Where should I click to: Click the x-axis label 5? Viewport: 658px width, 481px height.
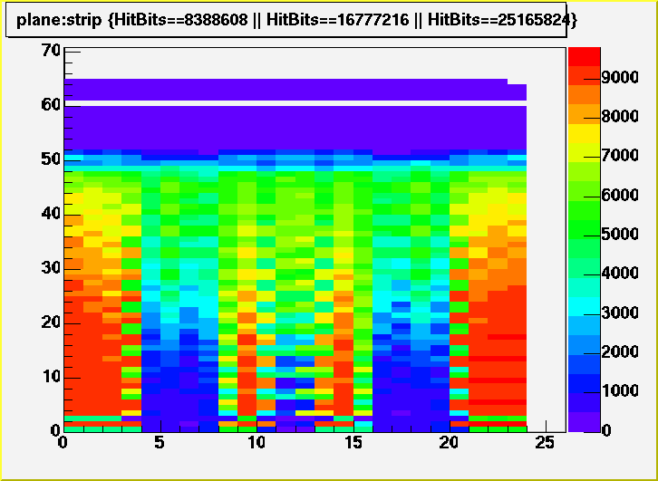coord(160,443)
